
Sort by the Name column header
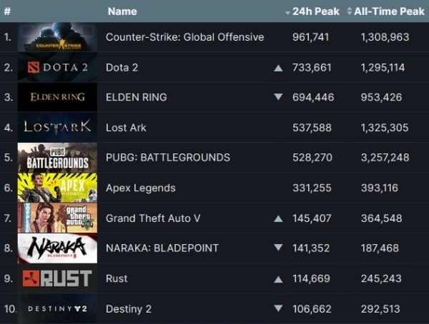122,11
